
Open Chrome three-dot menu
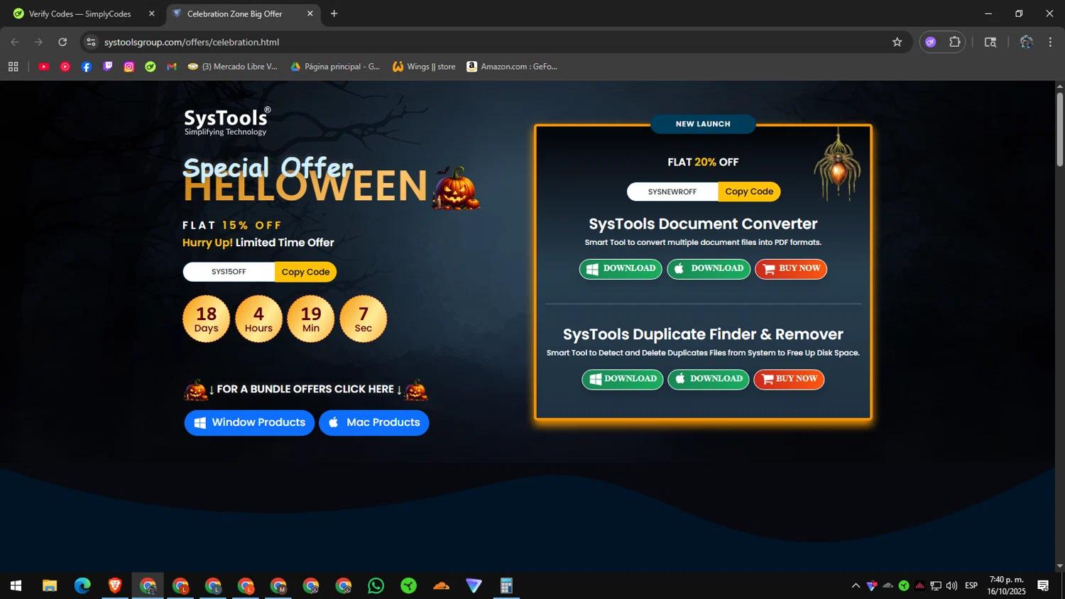(1050, 42)
